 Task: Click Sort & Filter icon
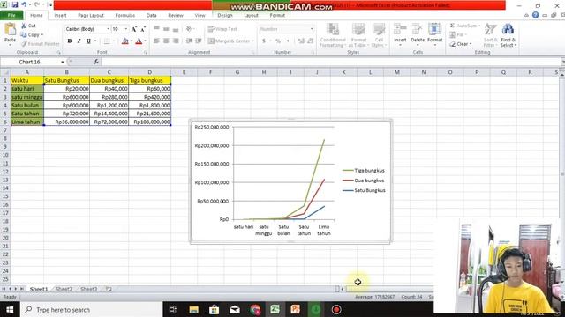click(491, 29)
